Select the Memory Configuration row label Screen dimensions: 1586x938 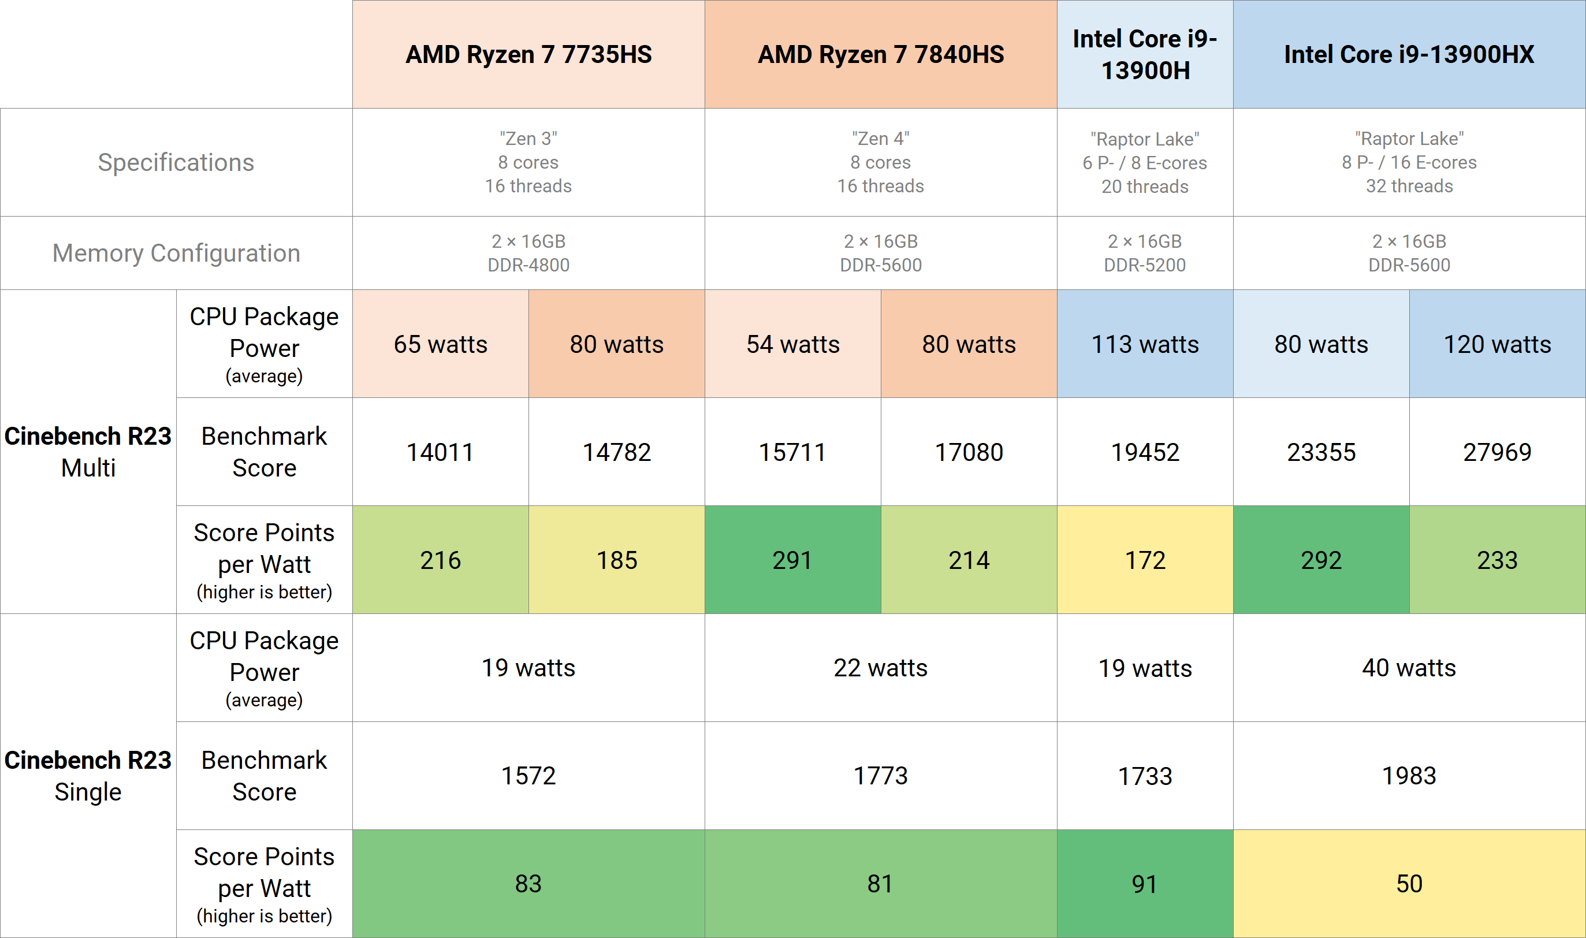176,253
